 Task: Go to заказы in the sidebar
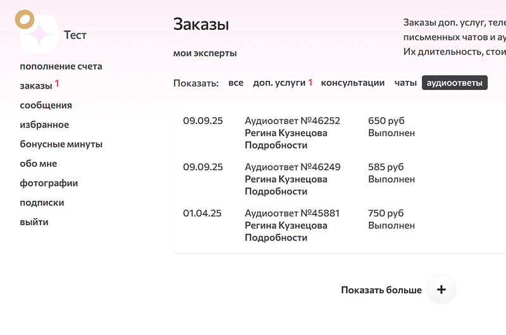[x=36, y=86]
